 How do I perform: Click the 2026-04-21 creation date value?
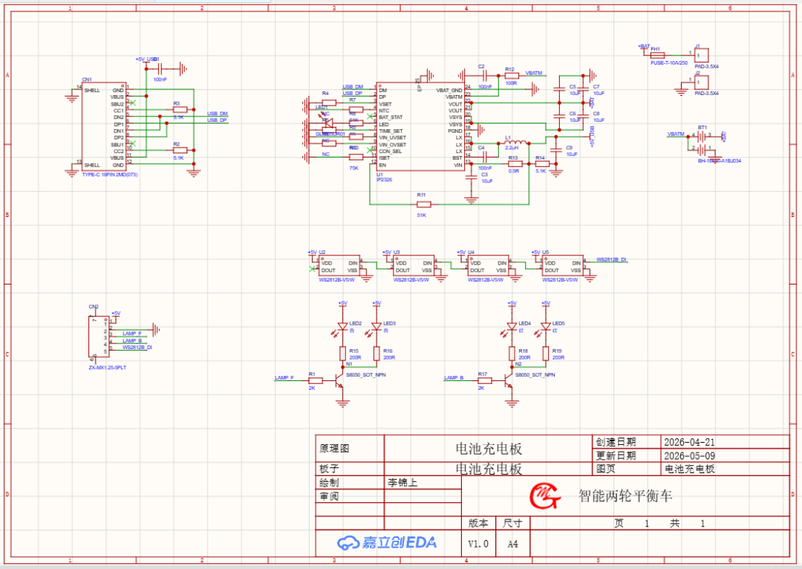click(x=689, y=442)
